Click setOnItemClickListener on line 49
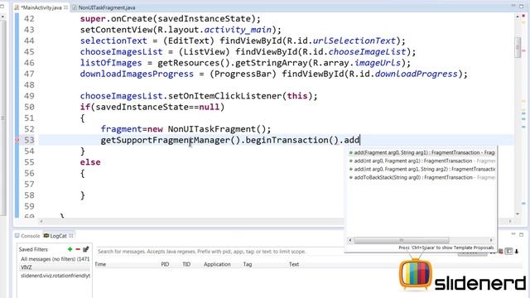Viewport: 530px width, 298px height. (x=224, y=96)
